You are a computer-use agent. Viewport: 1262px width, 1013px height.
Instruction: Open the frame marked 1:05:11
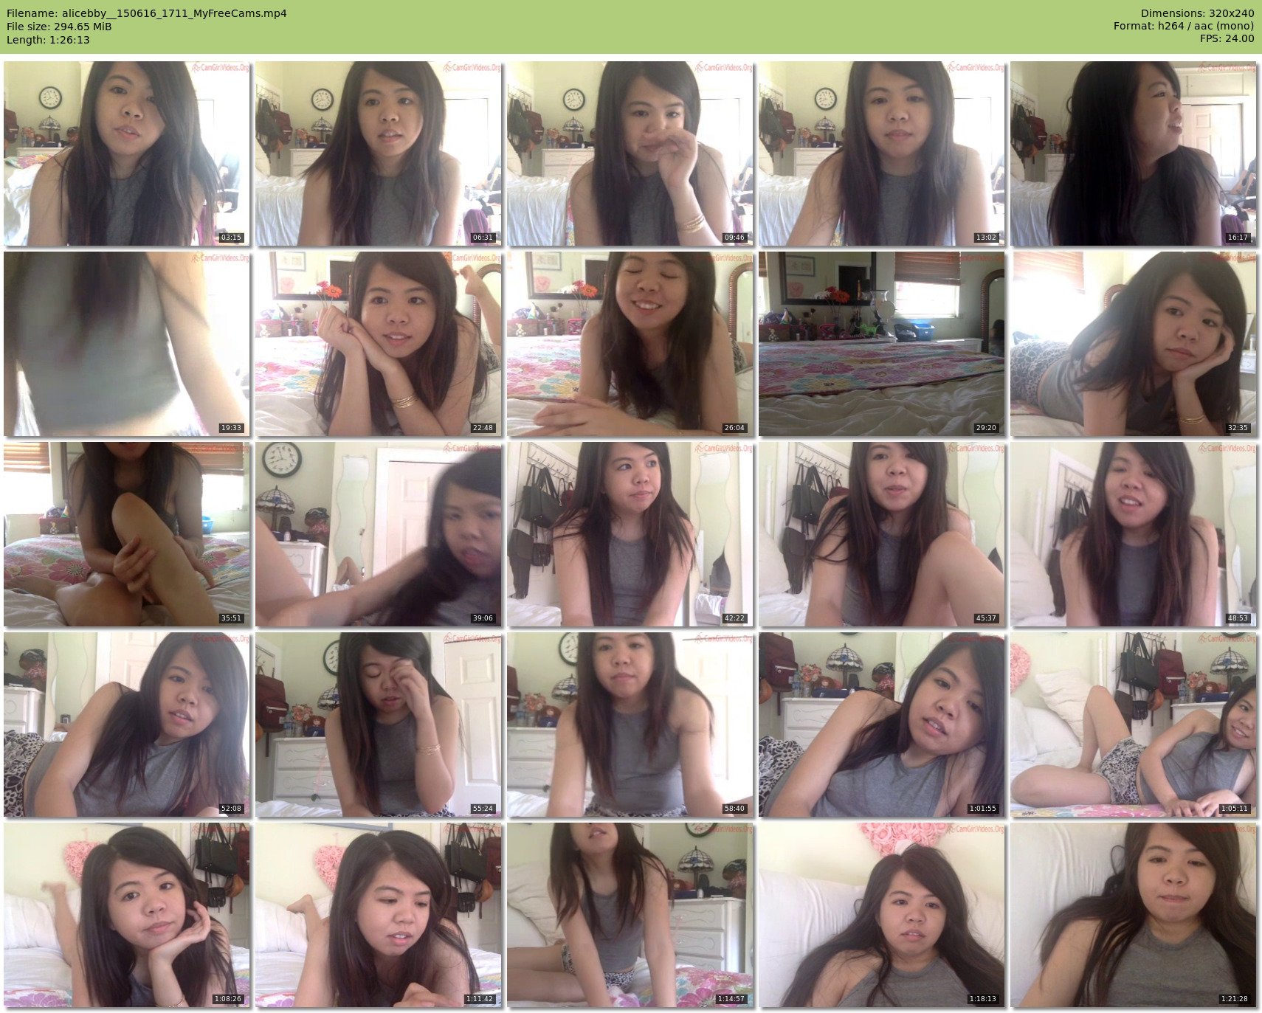(x=1133, y=725)
